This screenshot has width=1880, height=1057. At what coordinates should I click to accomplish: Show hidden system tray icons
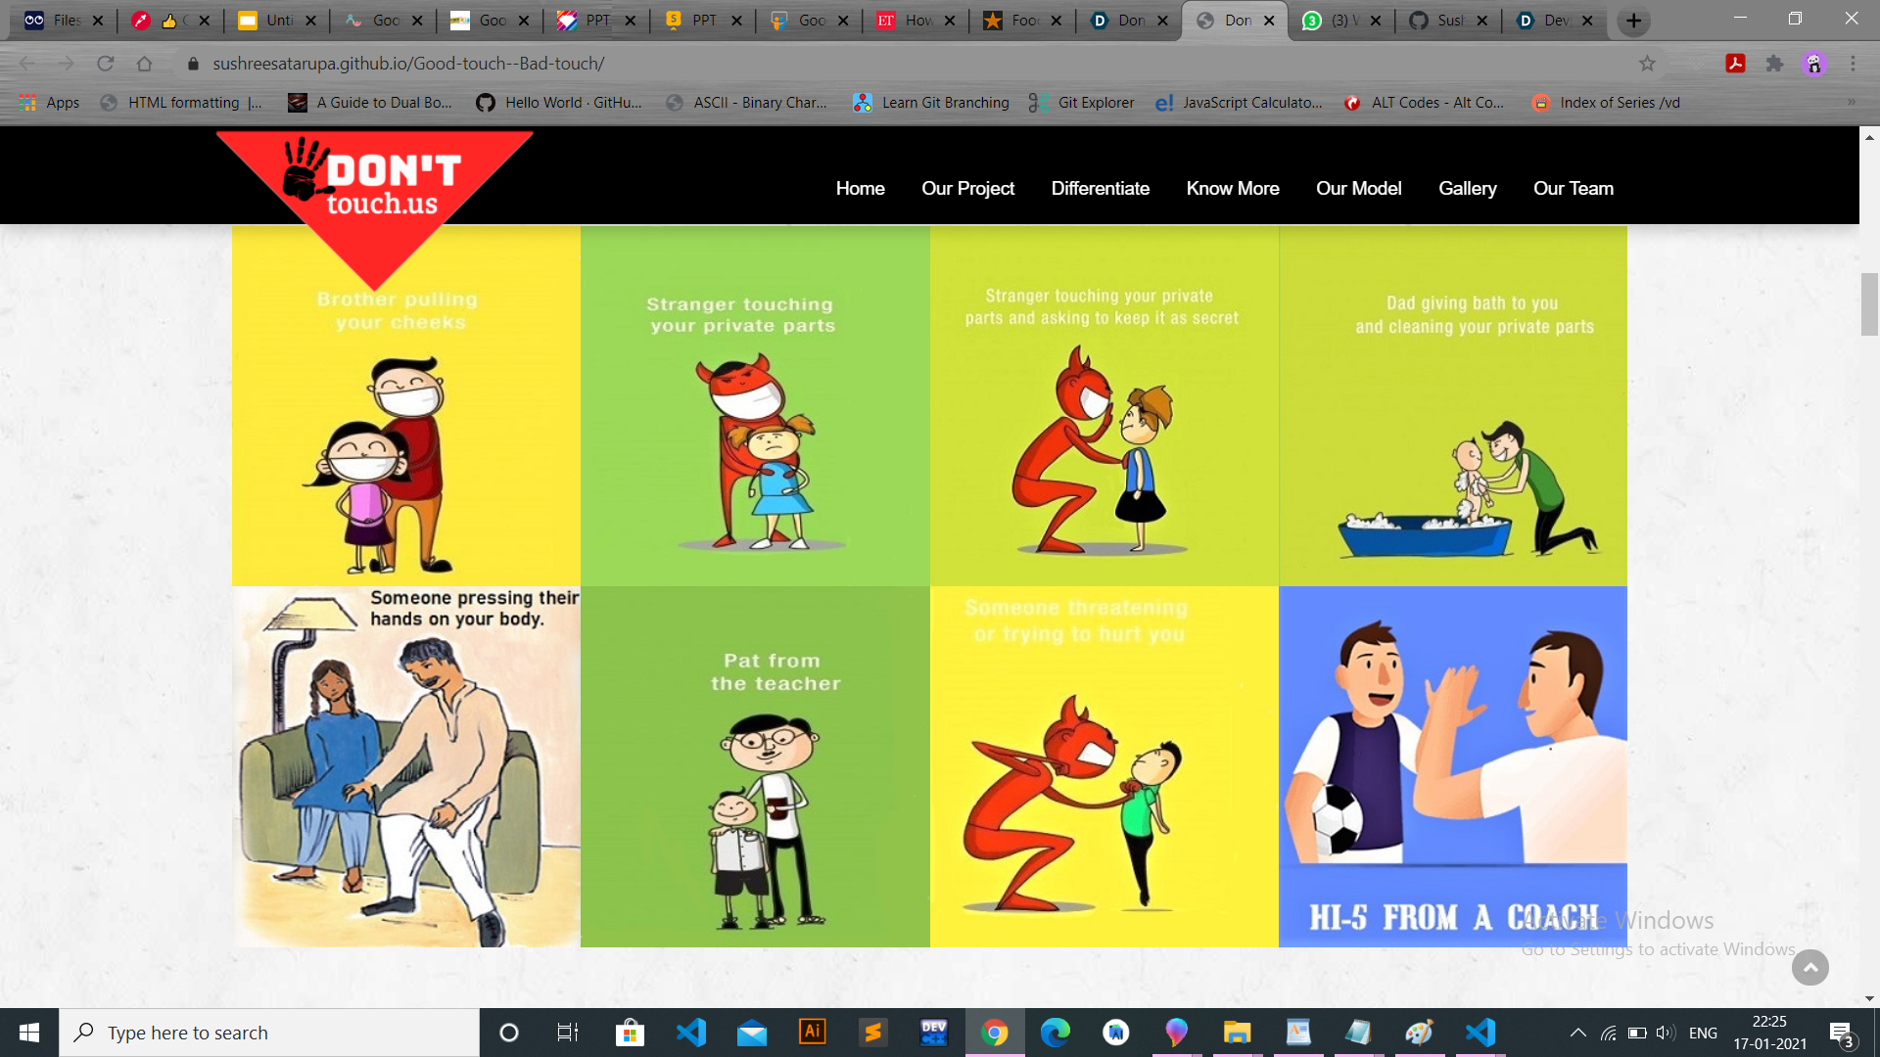click(1577, 1033)
